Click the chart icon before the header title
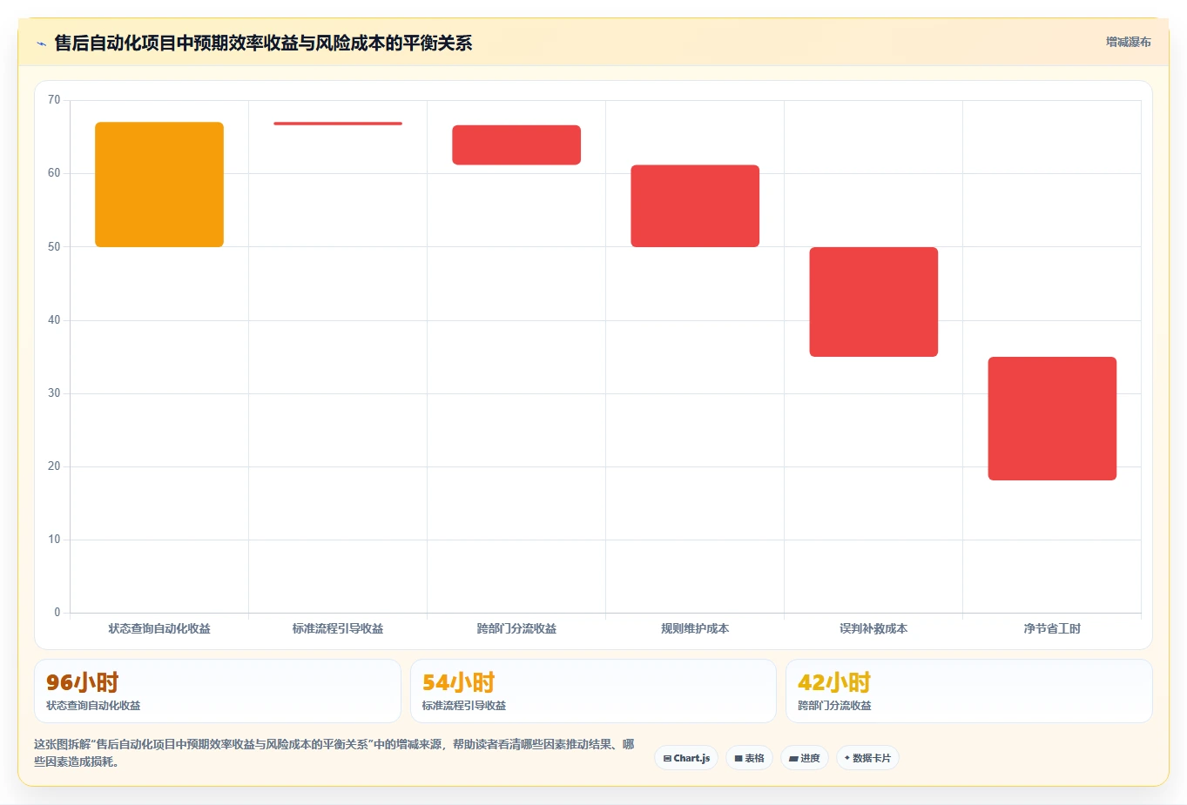The height and width of the screenshot is (805, 1187). point(41,43)
